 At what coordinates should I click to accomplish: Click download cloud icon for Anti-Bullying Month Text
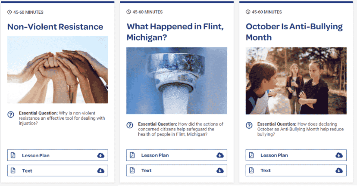point(339,170)
